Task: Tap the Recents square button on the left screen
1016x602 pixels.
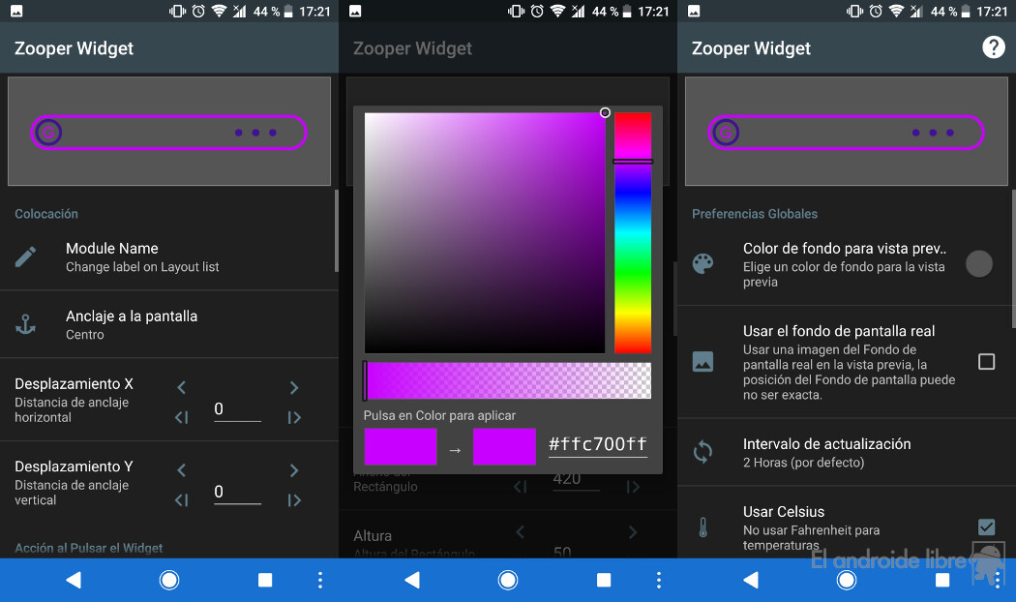Action: (265, 580)
